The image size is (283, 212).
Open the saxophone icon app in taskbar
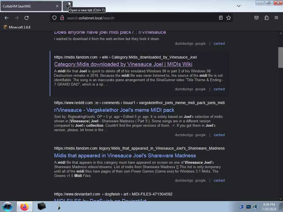click(x=59, y=206)
